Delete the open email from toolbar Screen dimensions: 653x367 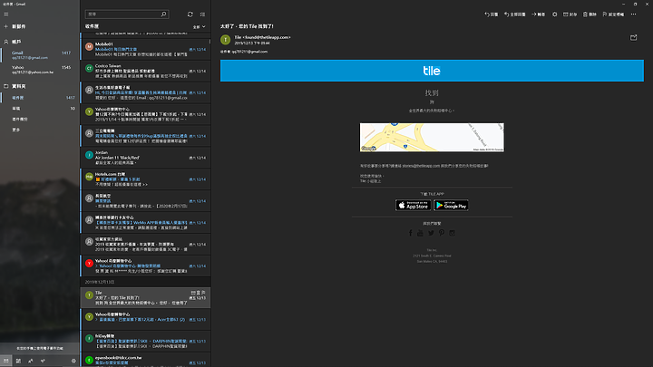click(590, 14)
